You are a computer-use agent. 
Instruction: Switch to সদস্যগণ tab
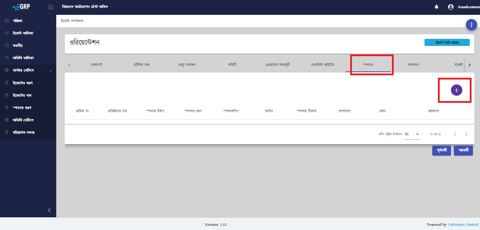pyautogui.click(x=414, y=65)
